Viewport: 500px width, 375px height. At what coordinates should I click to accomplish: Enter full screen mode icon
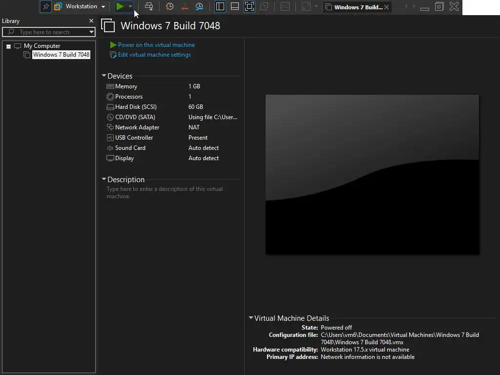coord(250,6)
